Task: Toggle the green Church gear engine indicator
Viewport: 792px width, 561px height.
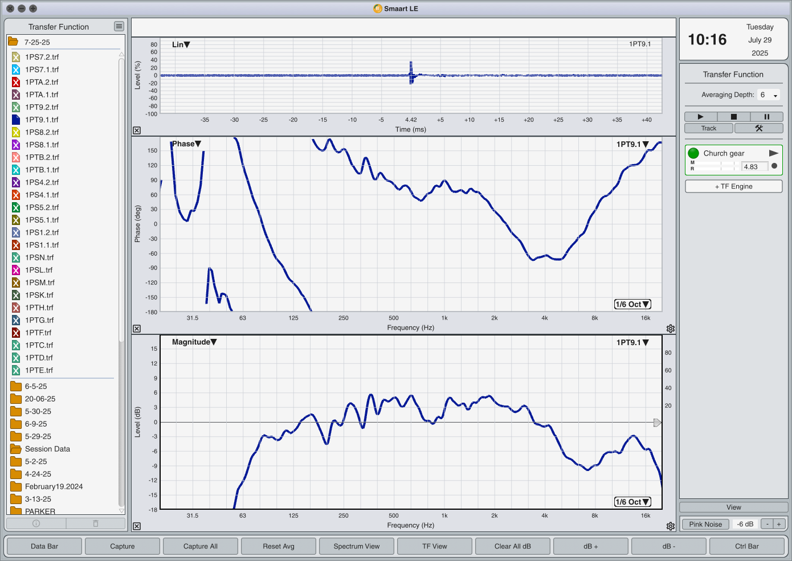Action: 693,153
